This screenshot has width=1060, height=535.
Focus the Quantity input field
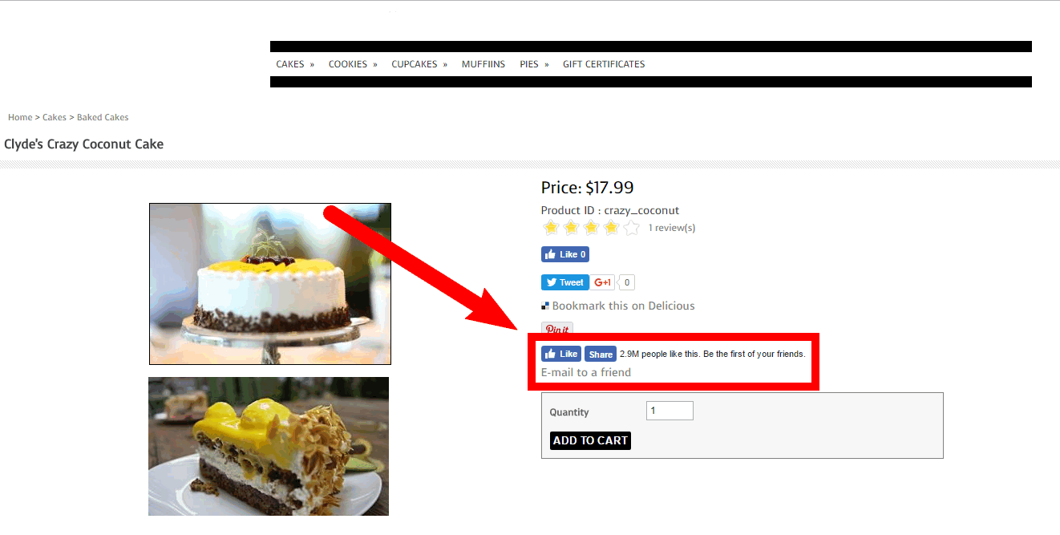coord(670,411)
